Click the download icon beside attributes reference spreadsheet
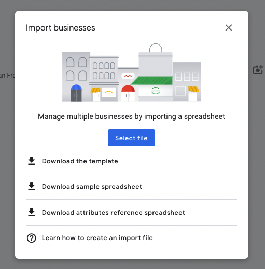 coord(32,212)
